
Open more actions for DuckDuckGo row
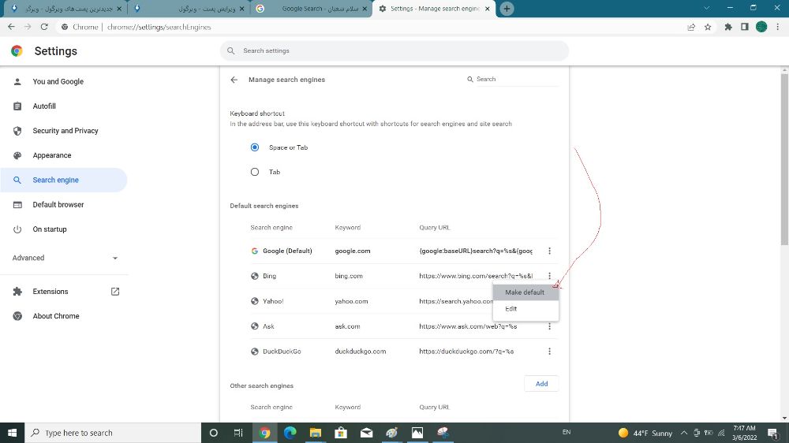click(549, 352)
